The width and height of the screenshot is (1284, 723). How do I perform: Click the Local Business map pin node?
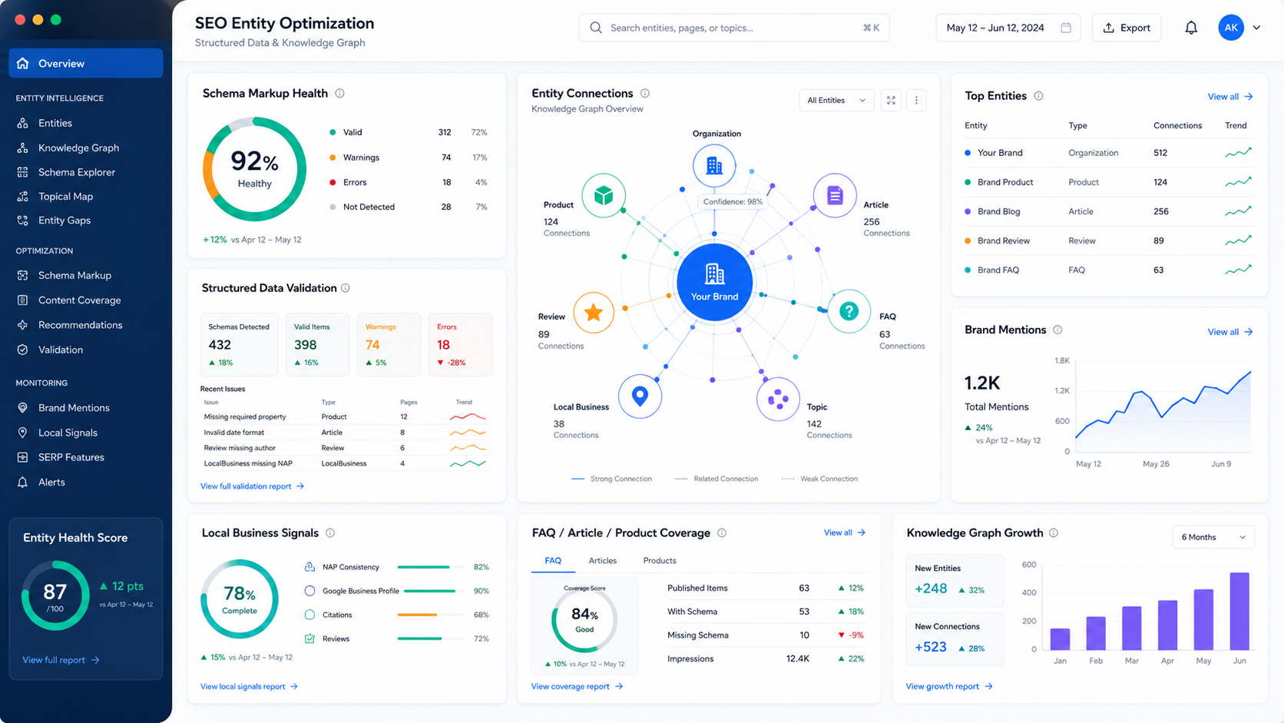click(640, 396)
